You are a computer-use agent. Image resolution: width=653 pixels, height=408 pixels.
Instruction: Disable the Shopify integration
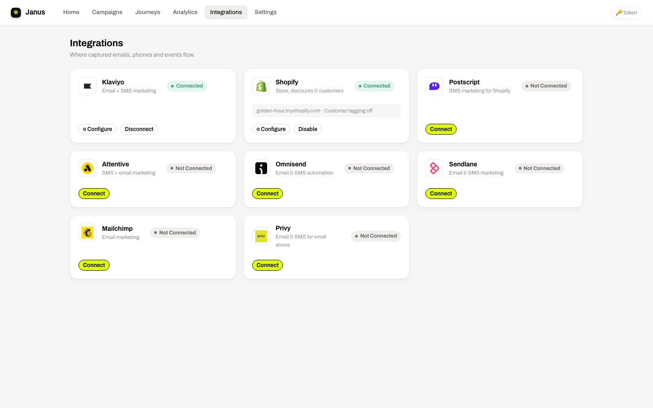tap(308, 129)
